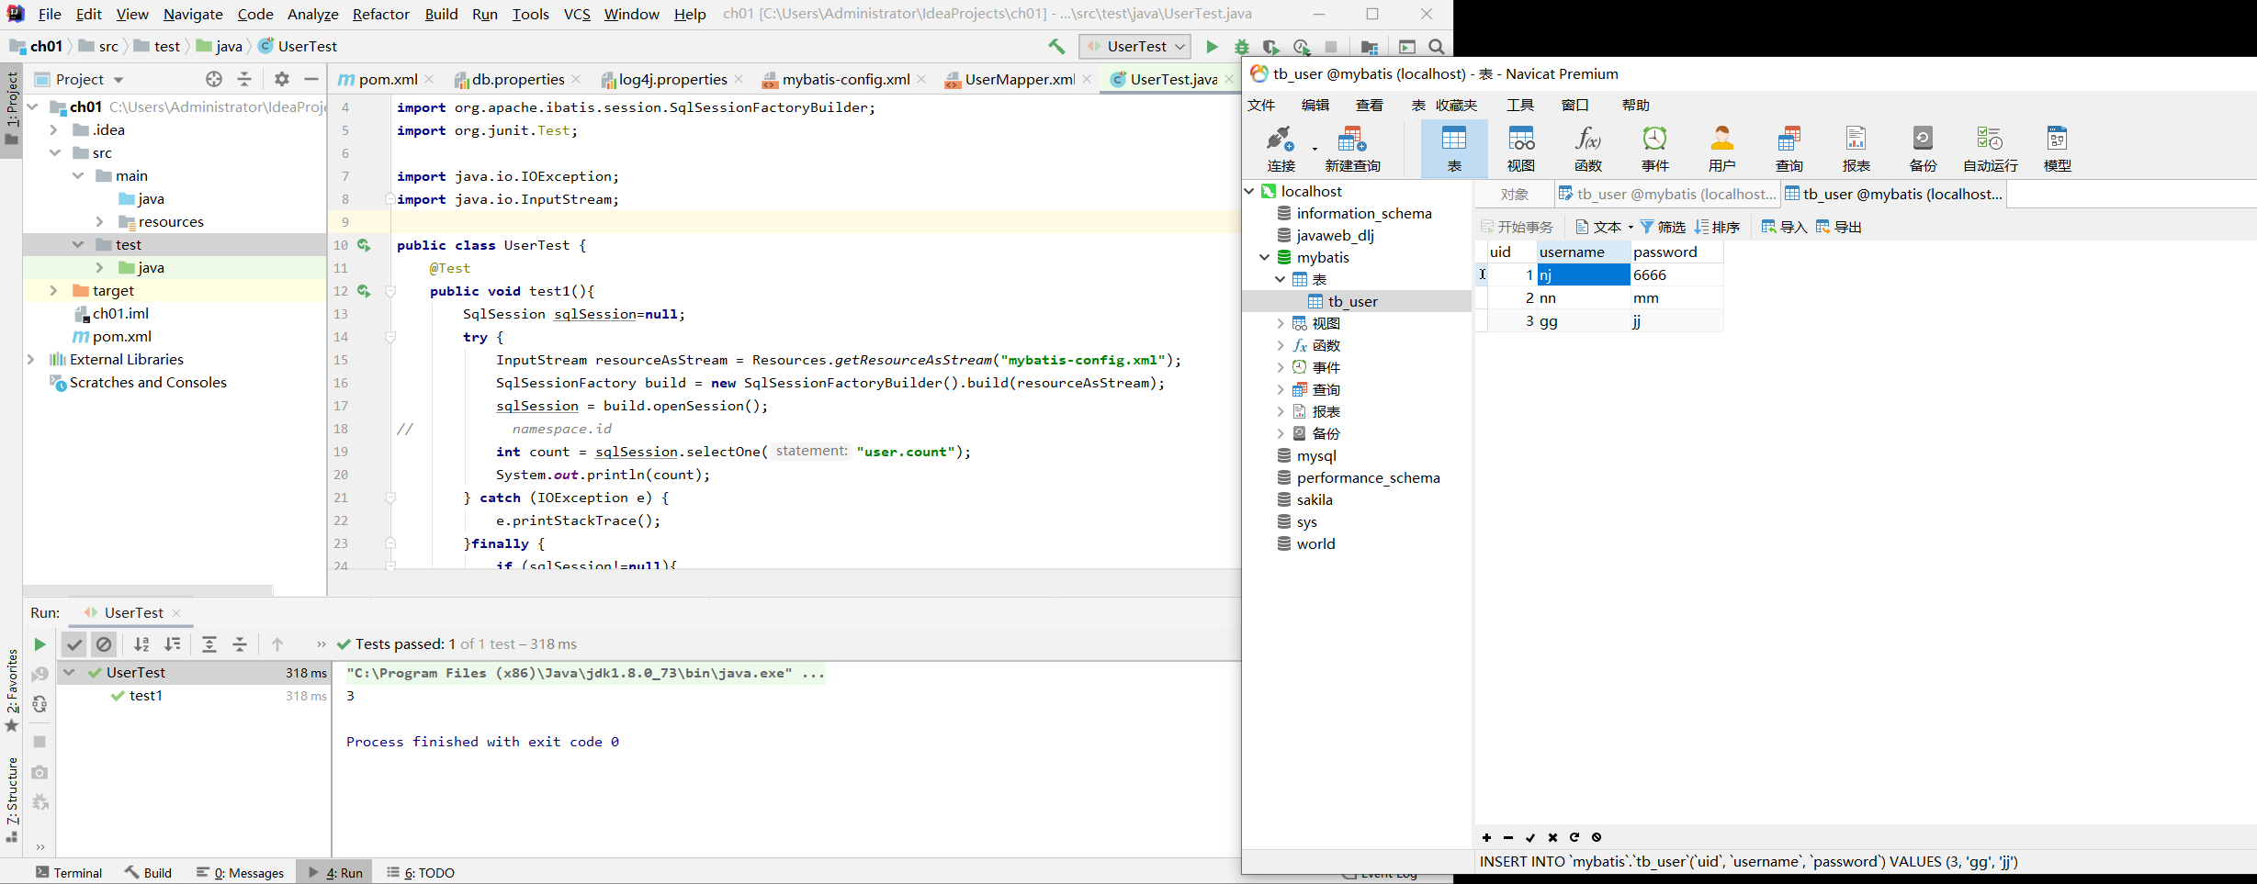The image size is (2257, 884).
Task: Open Search Everywhere magnifier icon
Action: pyautogui.click(x=1438, y=46)
